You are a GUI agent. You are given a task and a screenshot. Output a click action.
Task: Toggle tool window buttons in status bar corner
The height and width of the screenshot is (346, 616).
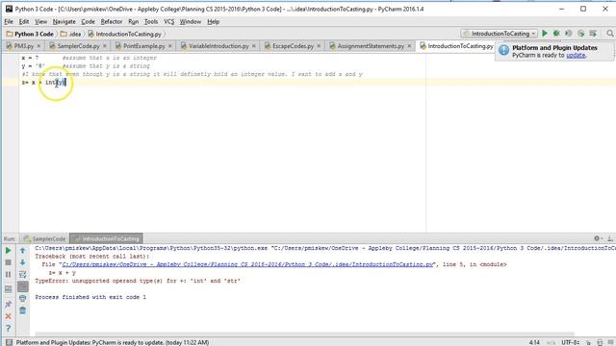tap(9, 342)
